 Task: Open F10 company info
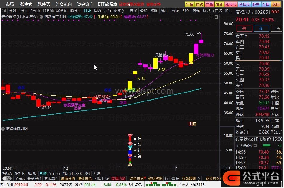tap(186, 11)
